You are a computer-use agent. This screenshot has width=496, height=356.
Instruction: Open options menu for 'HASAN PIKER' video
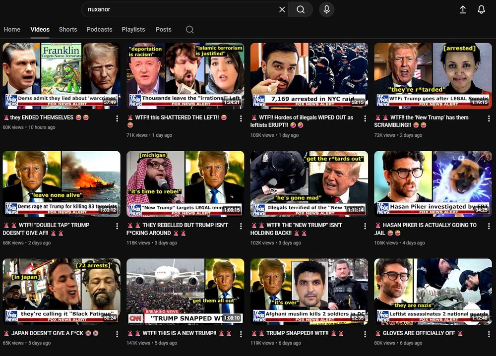489,226
